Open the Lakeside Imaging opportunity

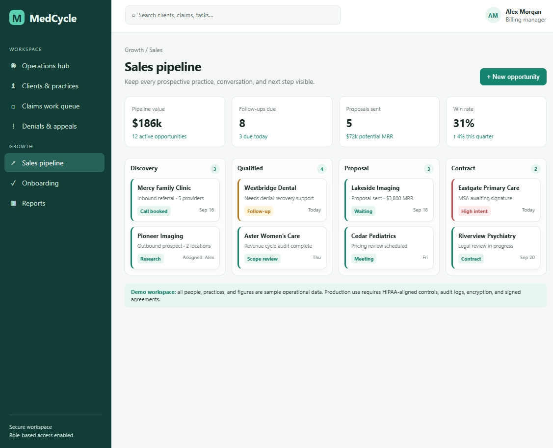tap(389, 200)
